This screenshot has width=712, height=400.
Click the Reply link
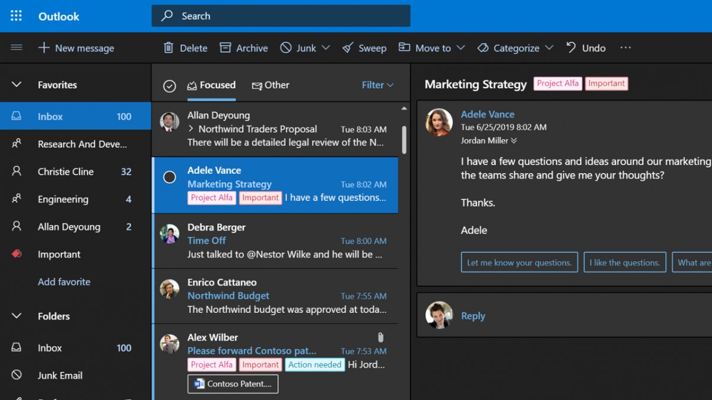[x=473, y=316]
